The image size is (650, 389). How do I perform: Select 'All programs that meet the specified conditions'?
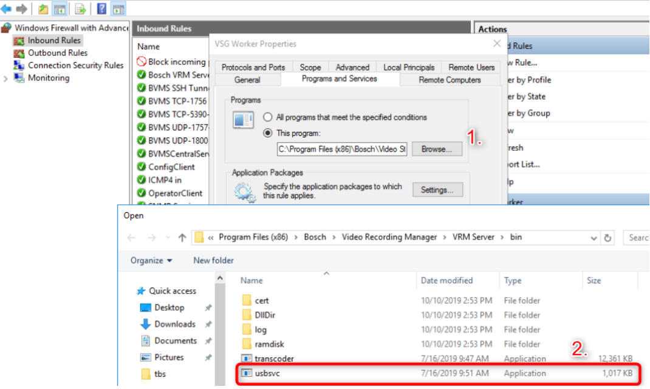pos(268,117)
